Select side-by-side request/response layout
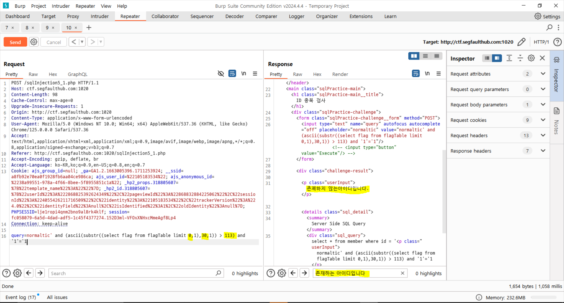The height and width of the screenshot is (303, 564). (x=414, y=56)
